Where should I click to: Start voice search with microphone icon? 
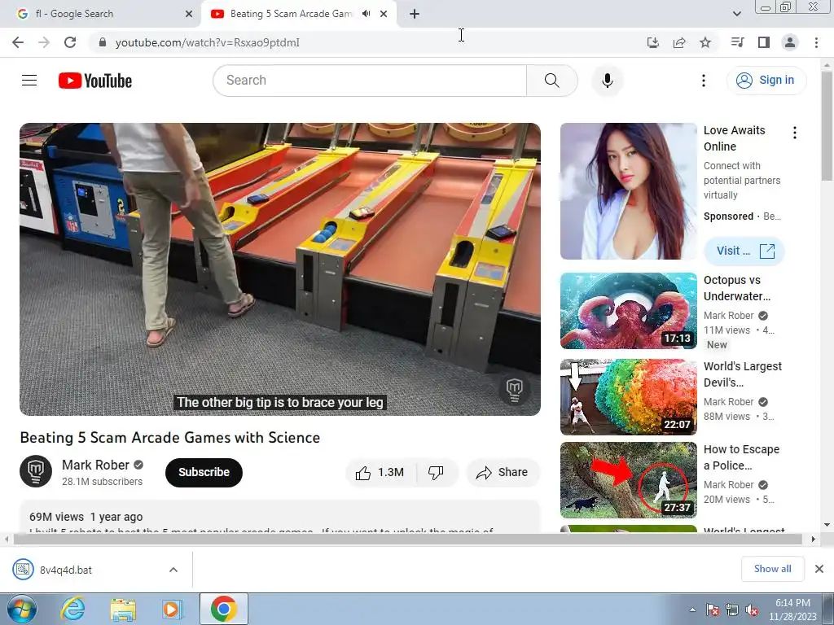[607, 81]
